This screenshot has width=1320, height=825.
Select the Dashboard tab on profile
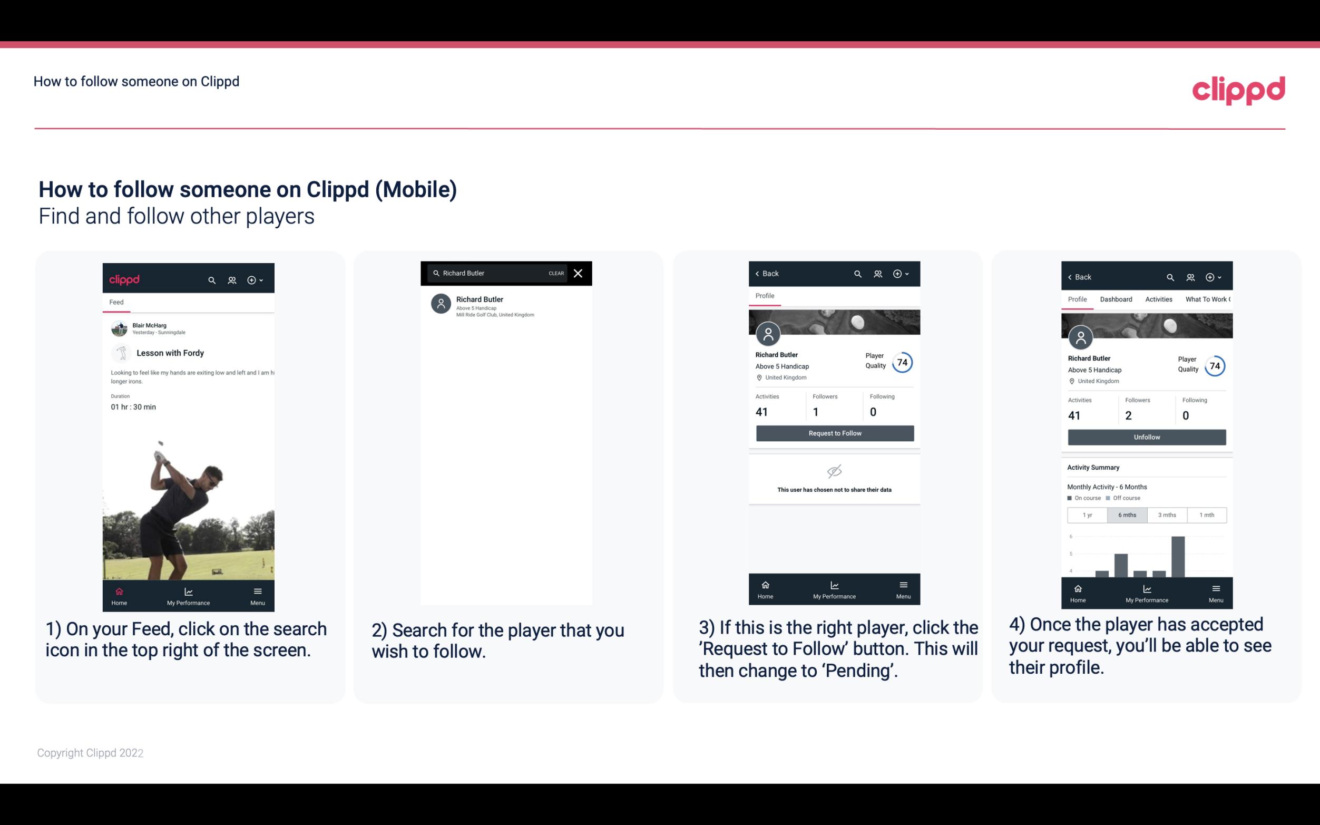click(1116, 298)
